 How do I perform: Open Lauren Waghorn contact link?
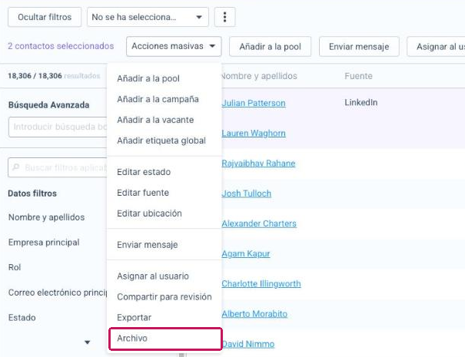click(254, 133)
